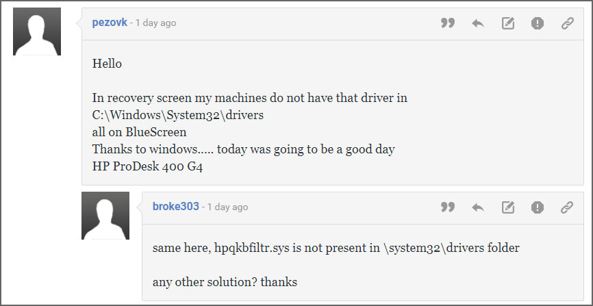Edit broke303's comment
This screenshot has height=306, width=593.
pyautogui.click(x=508, y=207)
